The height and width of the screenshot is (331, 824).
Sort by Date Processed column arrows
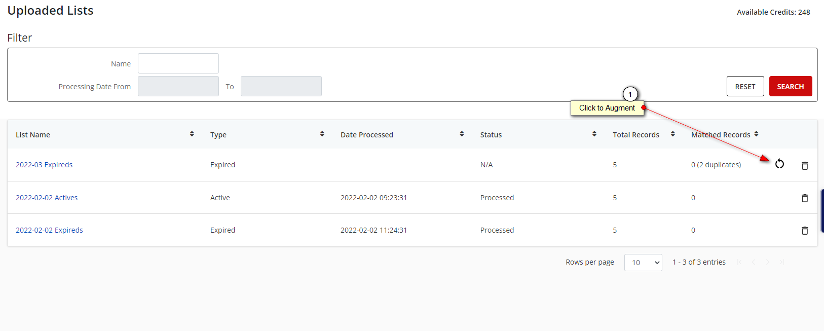pyautogui.click(x=462, y=134)
